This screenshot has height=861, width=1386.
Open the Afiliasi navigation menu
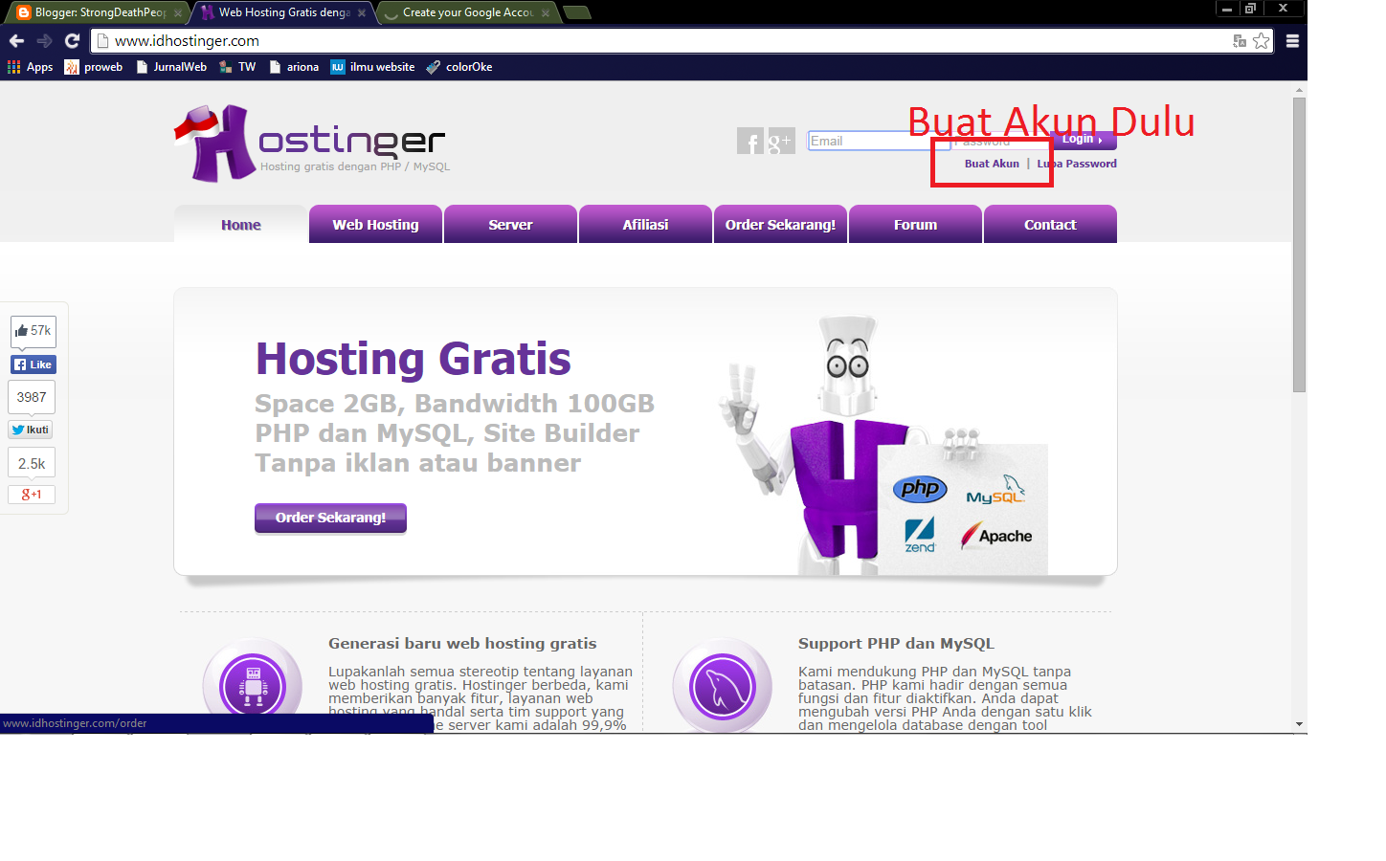pos(645,225)
